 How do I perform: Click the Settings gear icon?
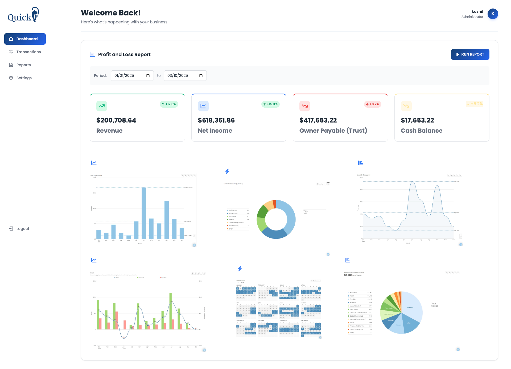pos(11,78)
